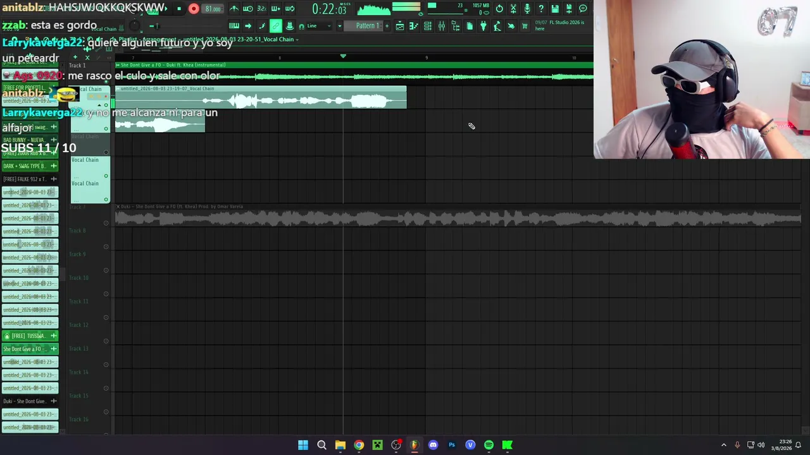Click the shopping cart store icon

tap(525, 26)
